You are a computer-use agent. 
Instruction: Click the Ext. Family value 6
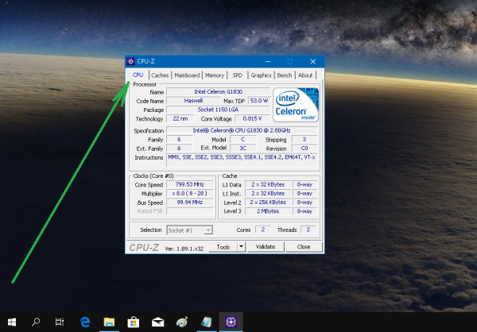(179, 149)
